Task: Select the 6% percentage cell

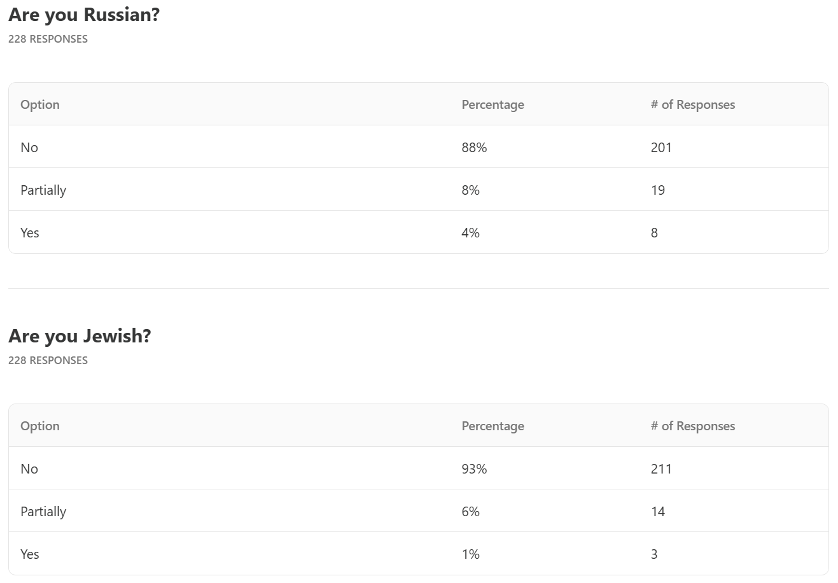Action: pos(470,512)
